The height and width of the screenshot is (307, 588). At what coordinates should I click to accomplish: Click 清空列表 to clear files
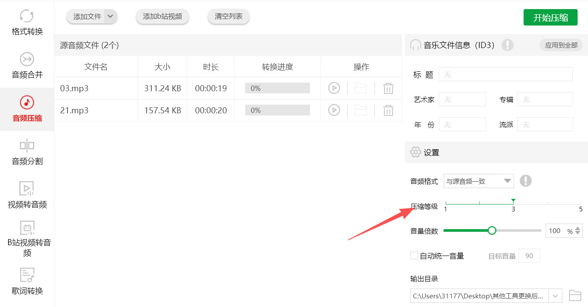tap(229, 16)
